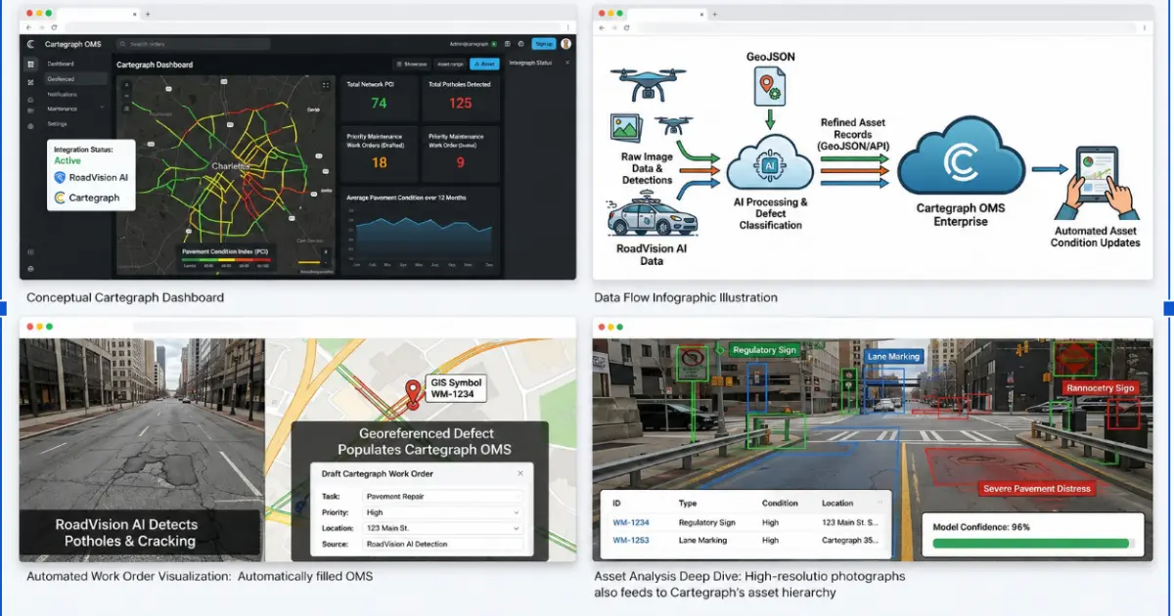Expand the Maintenance submenu chevron

coord(102,108)
